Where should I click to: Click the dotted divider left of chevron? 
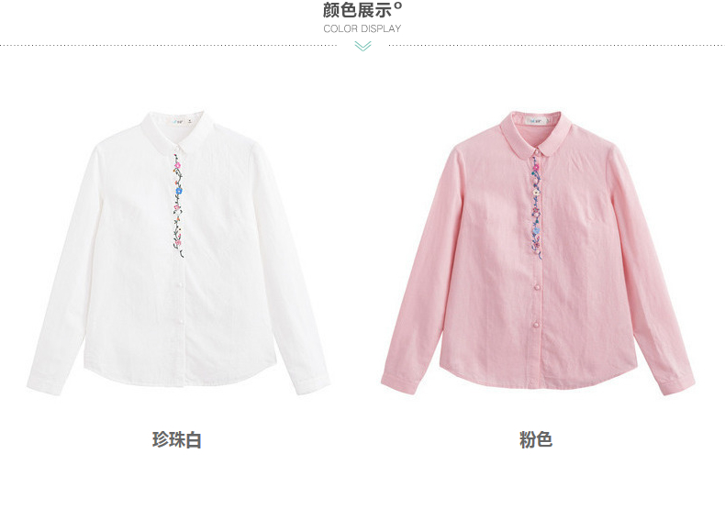168,45
